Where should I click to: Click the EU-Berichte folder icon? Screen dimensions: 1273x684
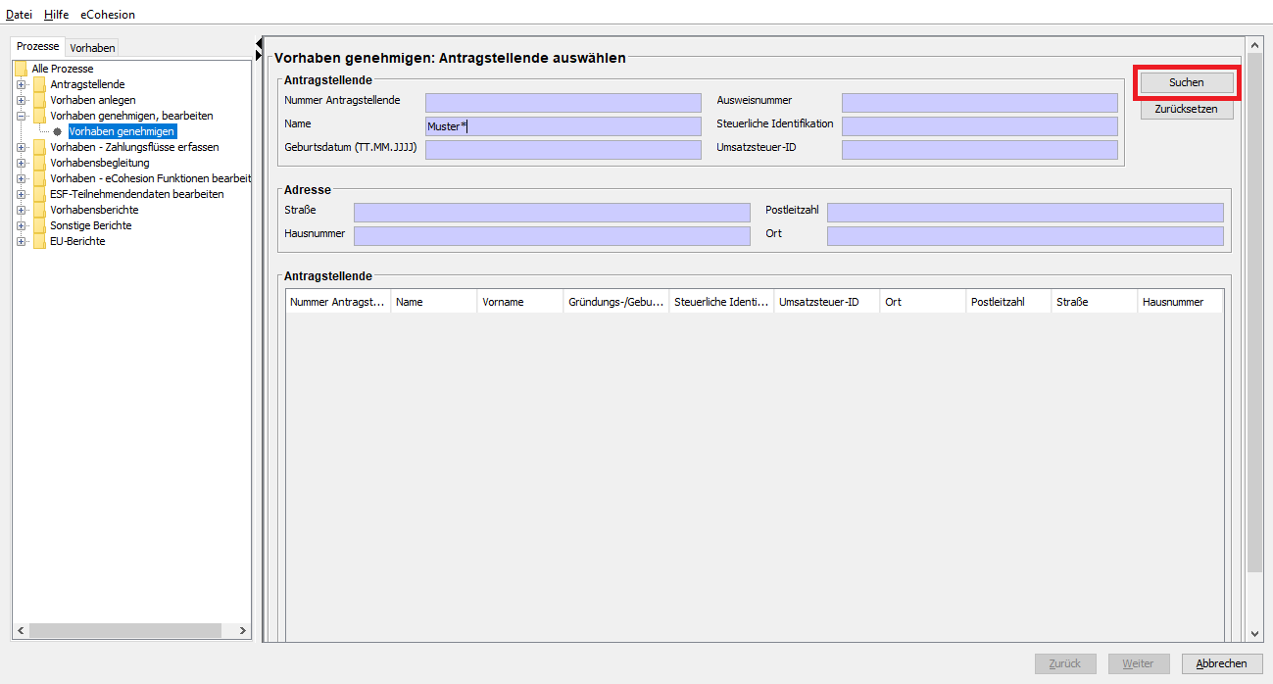(40, 241)
